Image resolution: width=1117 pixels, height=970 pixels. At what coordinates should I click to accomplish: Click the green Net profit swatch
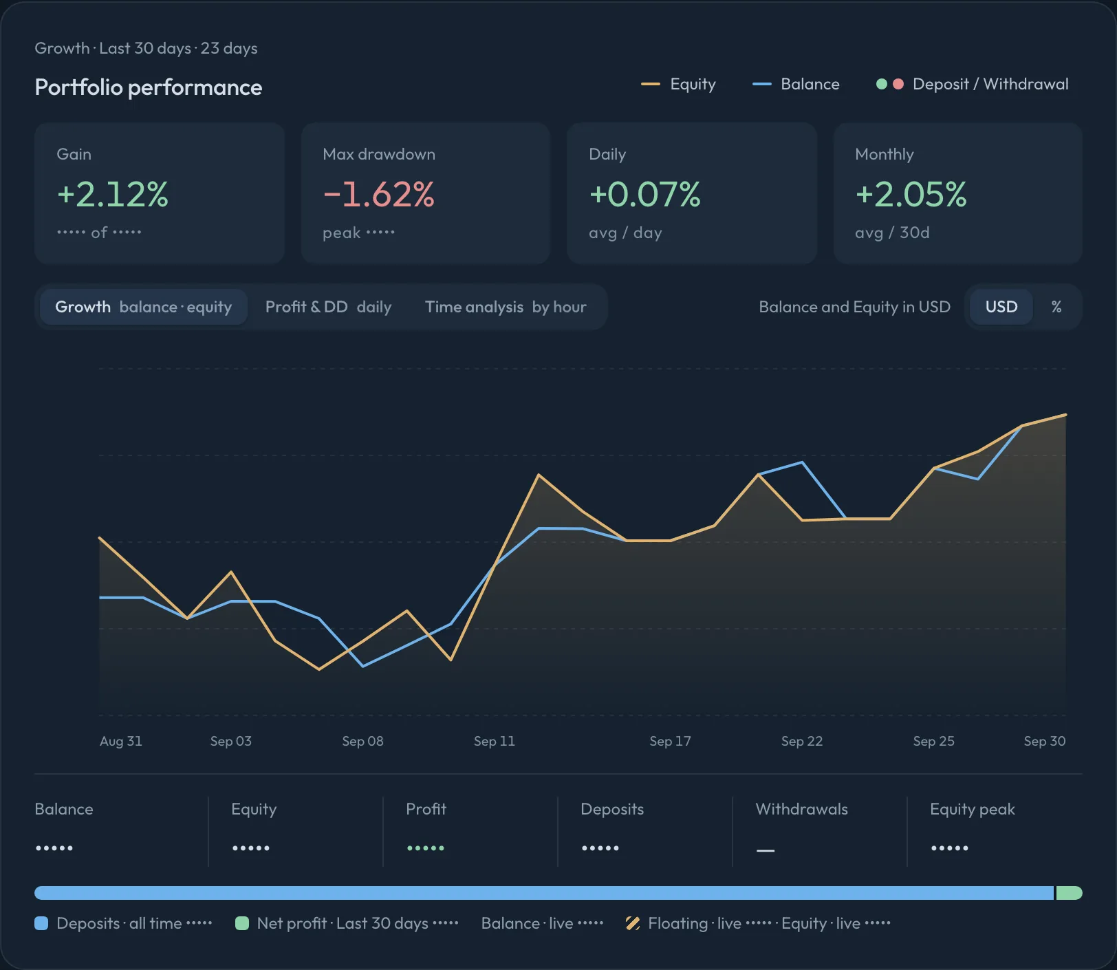[241, 923]
